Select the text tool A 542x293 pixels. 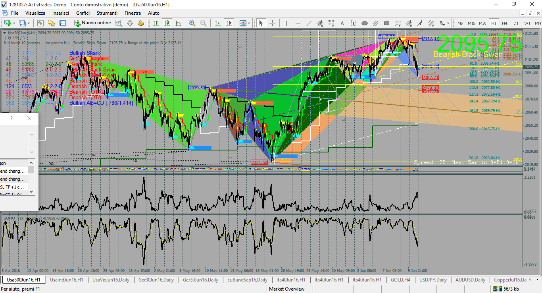tap(342, 23)
